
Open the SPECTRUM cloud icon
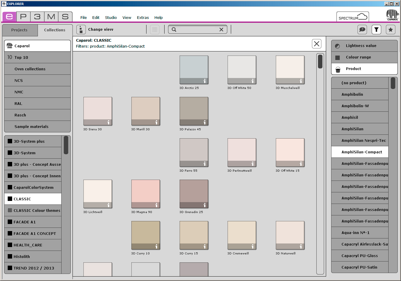(352, 17)
